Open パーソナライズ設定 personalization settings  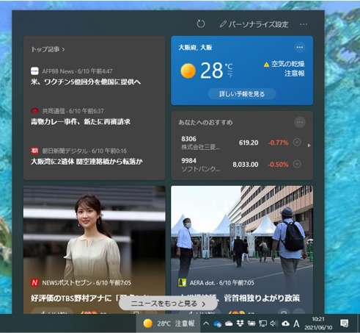(x=254, y=24)
